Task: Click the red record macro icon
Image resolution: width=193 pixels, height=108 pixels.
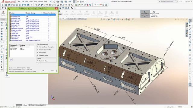Action: coord(100,5)
